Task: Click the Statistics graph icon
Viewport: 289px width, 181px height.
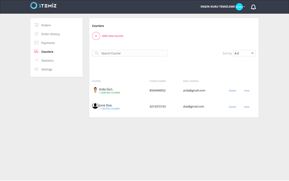Action: pos(36,60)
